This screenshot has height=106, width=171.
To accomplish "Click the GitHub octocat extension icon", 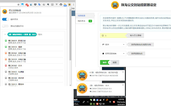I will 61,5.
